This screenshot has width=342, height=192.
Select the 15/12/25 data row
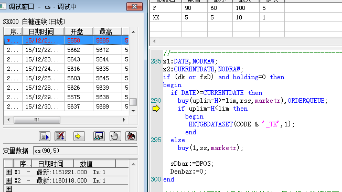click(x=66, y=78)
